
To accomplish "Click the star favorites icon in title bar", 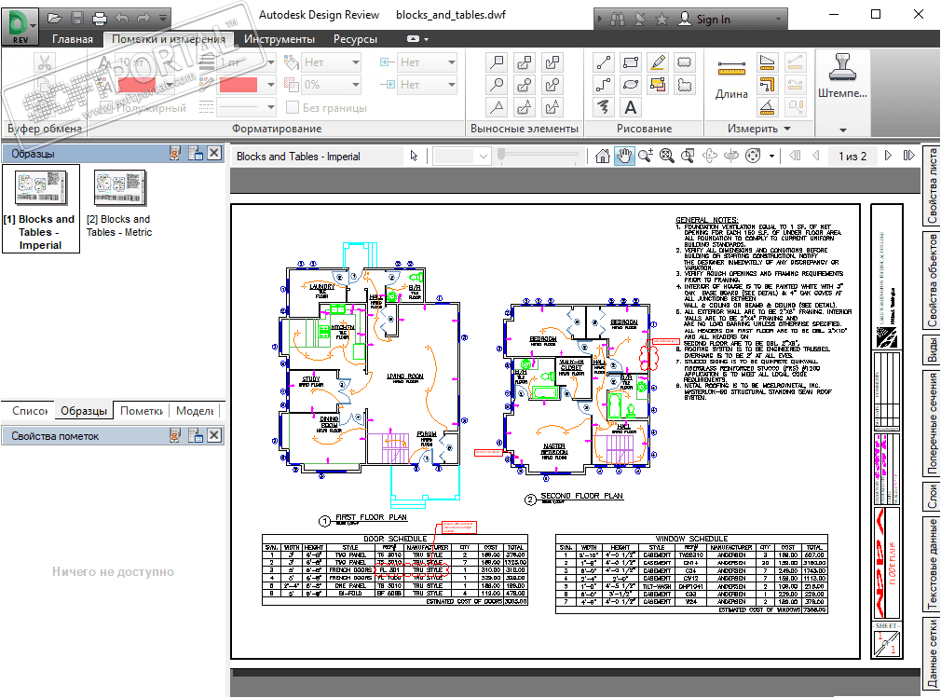I will click(661, 20).
